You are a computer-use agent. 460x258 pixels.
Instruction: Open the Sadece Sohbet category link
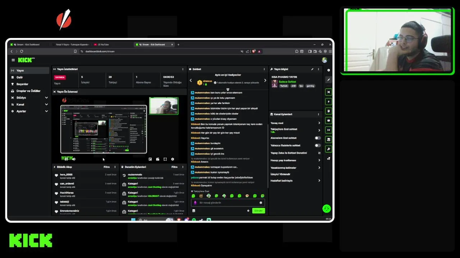(287, 82)
